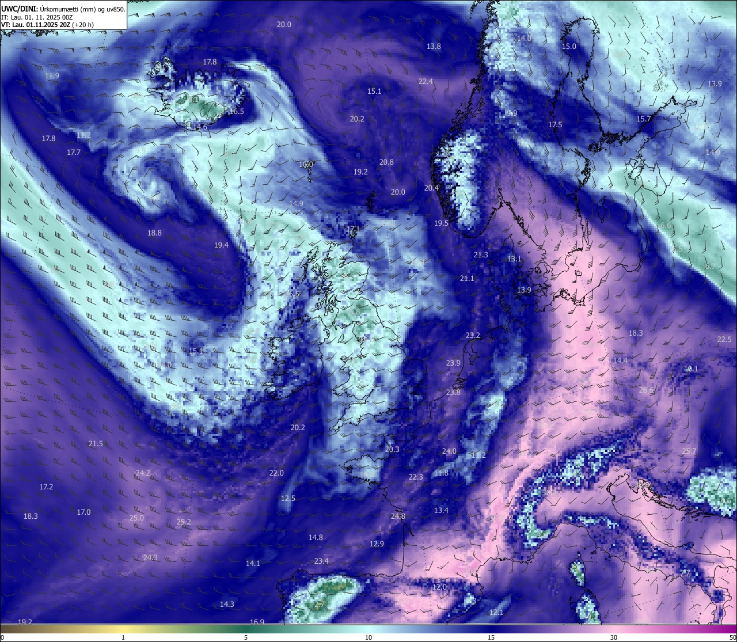Click the legend tick labeled 50

pos(732,637)
